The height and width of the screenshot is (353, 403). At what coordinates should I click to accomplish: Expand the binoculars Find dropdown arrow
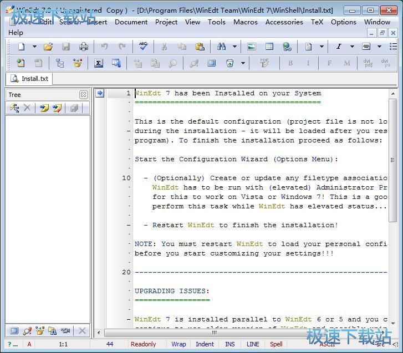click(x=234, y=47)
